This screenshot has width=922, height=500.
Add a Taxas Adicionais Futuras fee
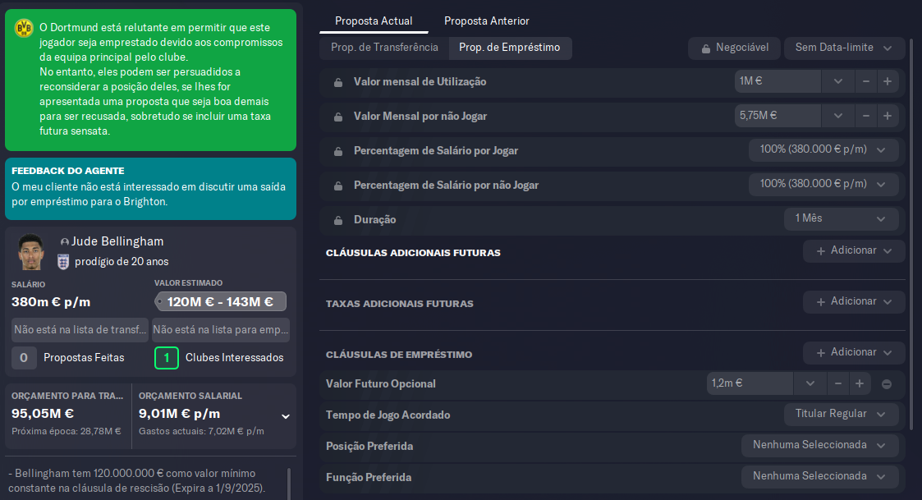pos(854,302)
